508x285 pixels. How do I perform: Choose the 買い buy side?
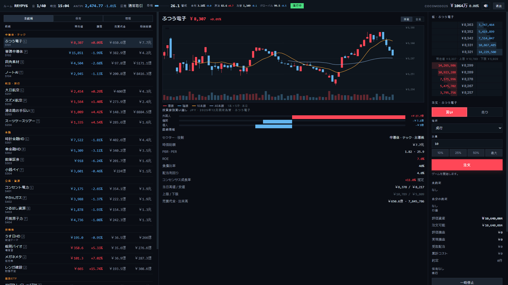[x=449, y=112]
